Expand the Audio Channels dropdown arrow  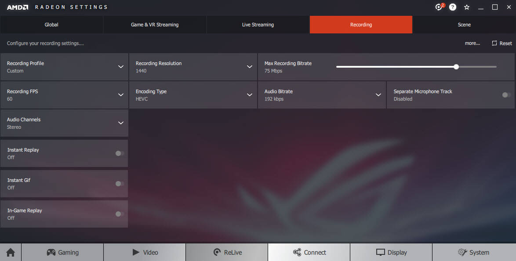[121, 123]
